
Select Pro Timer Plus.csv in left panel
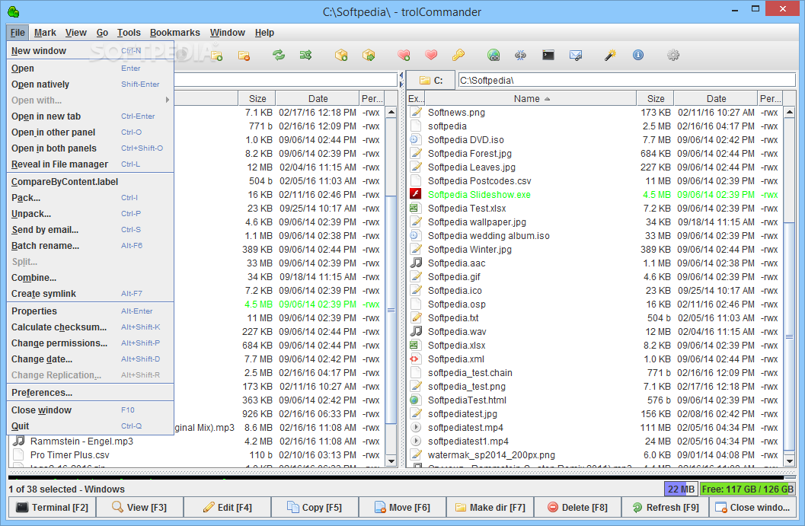(x=198, y=454)
